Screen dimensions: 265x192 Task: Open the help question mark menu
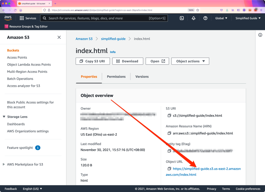coord(205,18)
